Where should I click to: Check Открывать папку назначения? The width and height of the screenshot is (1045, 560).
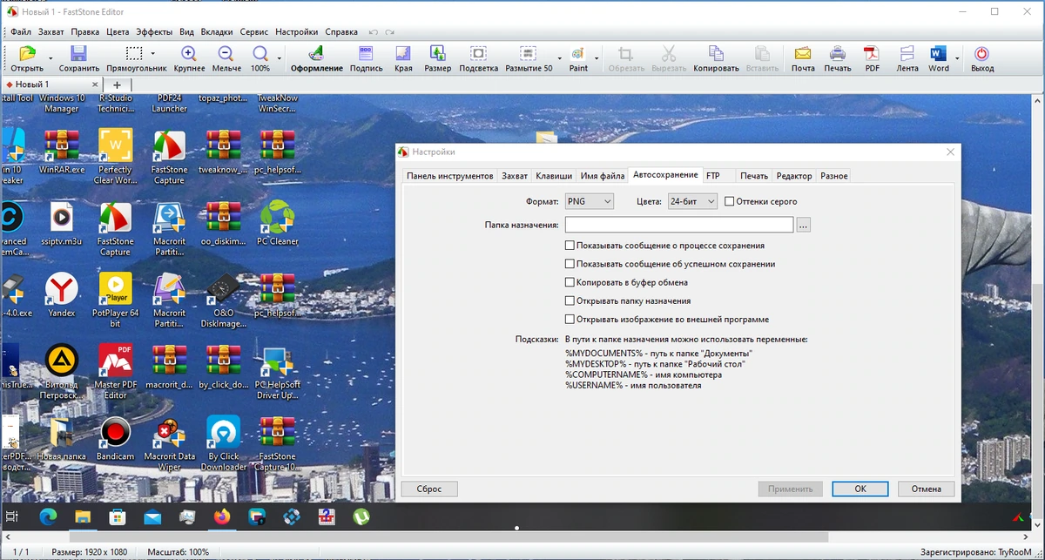click(x=570, y=300)
